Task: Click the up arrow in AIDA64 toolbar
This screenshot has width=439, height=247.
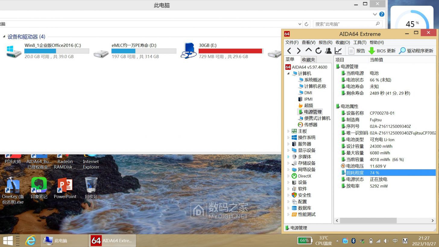Action: click(x=308, y=50)
